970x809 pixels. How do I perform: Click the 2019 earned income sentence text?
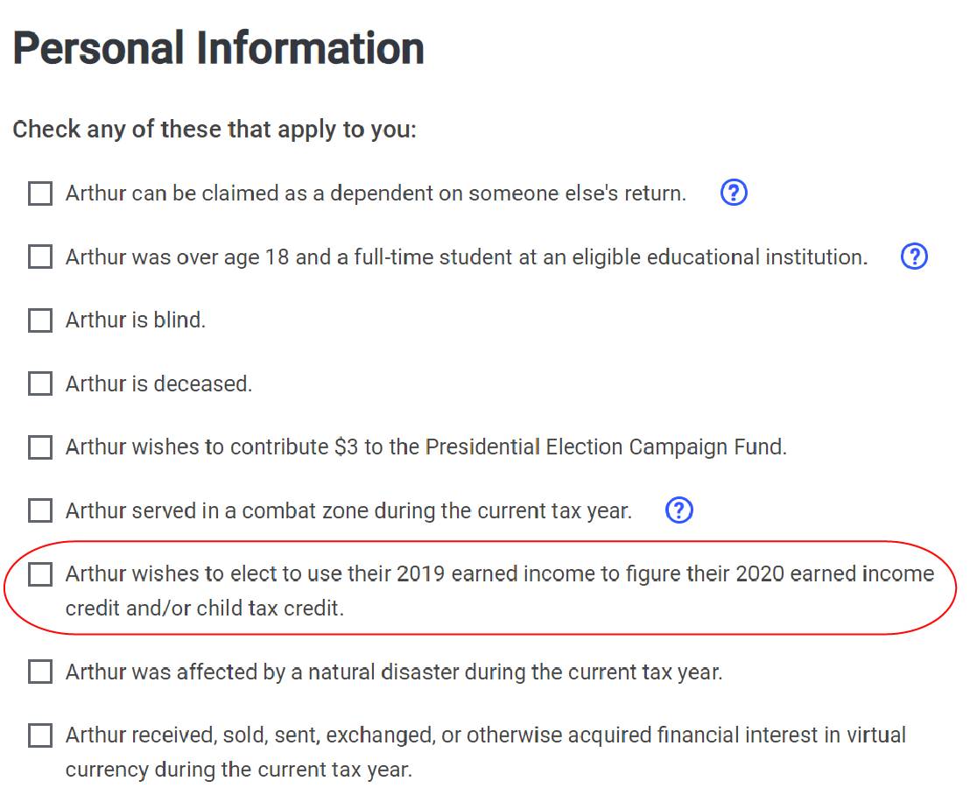[499, 574]
